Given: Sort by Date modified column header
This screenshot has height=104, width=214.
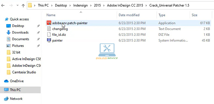Looking at the screenshot, I should 129,15.
